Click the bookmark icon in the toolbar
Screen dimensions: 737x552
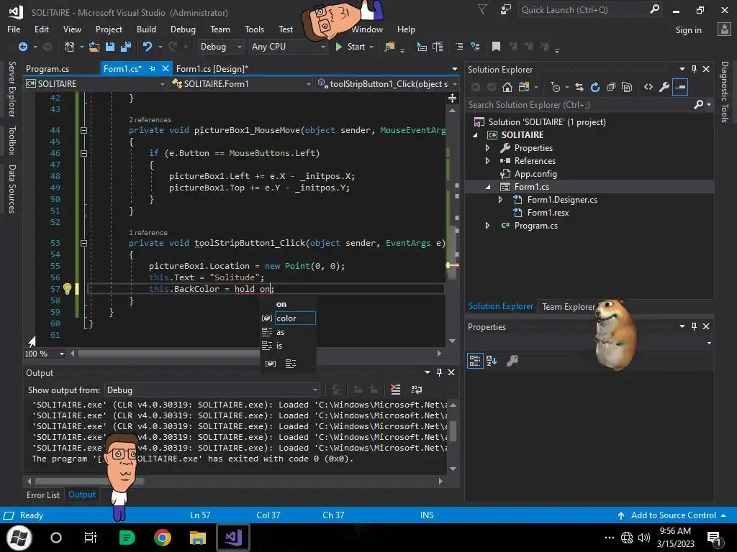pos(496,47)
